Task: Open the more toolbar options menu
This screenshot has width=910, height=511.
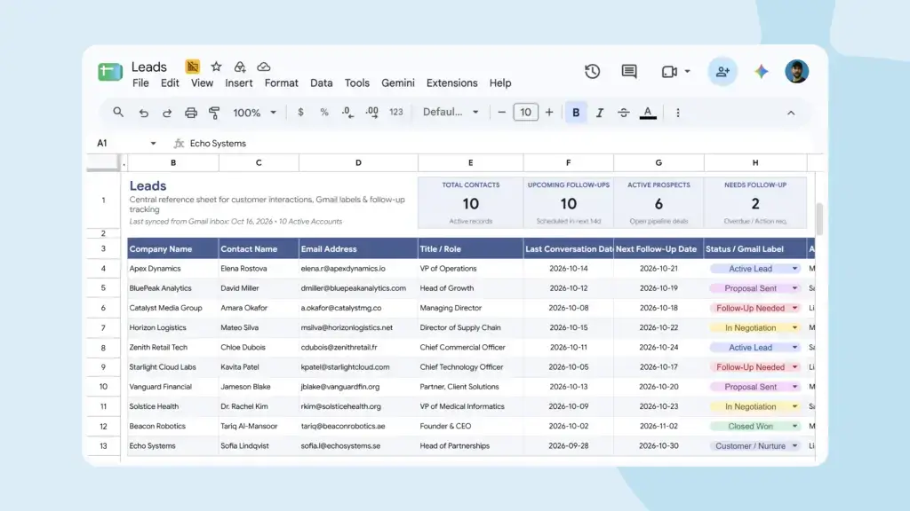Action: [678, 113]
